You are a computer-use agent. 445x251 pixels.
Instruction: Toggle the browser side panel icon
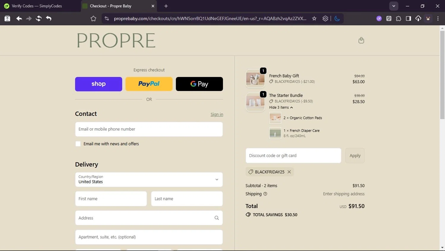[408, 18]
